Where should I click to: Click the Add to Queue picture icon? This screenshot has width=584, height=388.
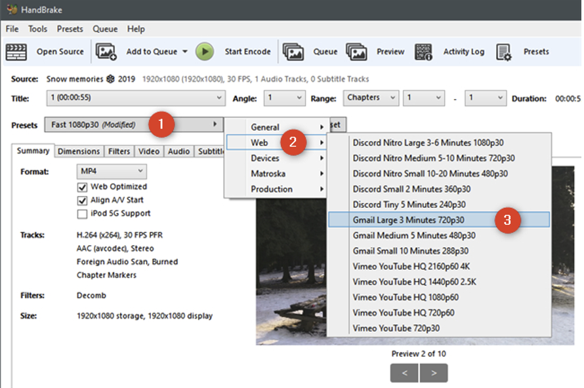tap(106, 52)
